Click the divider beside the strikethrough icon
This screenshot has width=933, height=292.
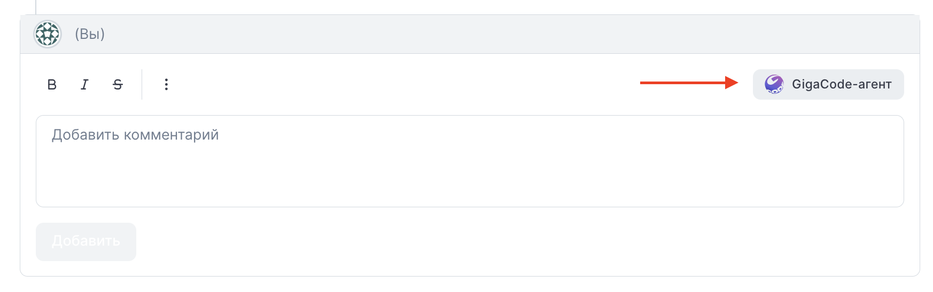pyautogui.click(x=142, y=84)
